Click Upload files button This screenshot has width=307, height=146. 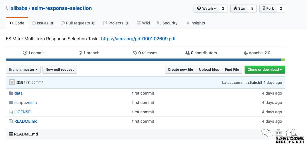(x=209, y=70)
